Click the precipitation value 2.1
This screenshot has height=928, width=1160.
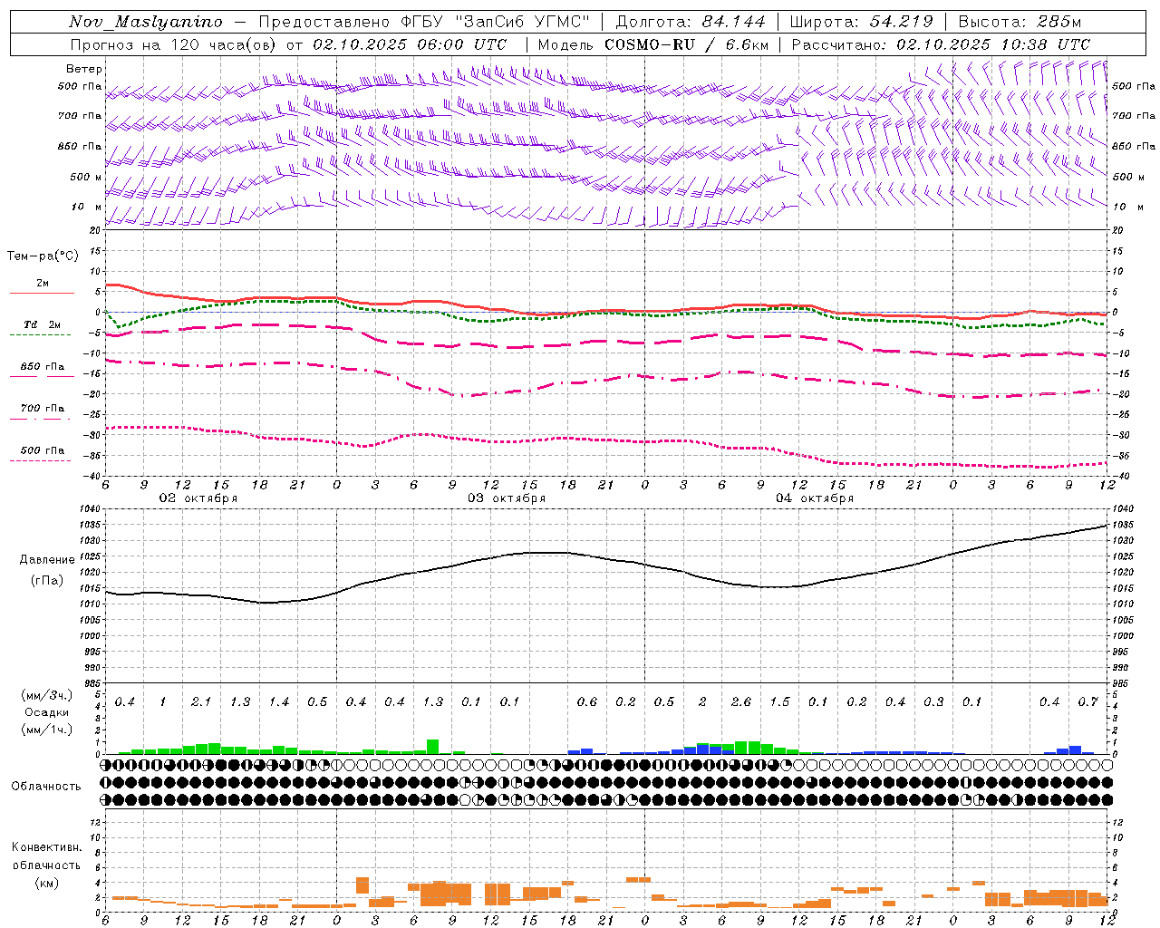point(201,702)
